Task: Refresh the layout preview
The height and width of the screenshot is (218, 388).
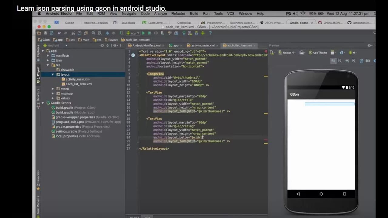Action: coord(361,61)
